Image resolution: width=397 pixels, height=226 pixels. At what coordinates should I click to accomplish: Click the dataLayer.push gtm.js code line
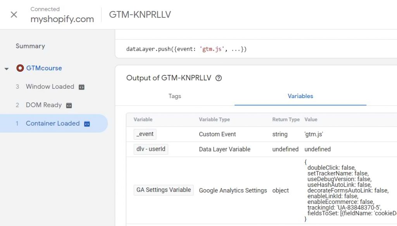[x=186, y=49]
